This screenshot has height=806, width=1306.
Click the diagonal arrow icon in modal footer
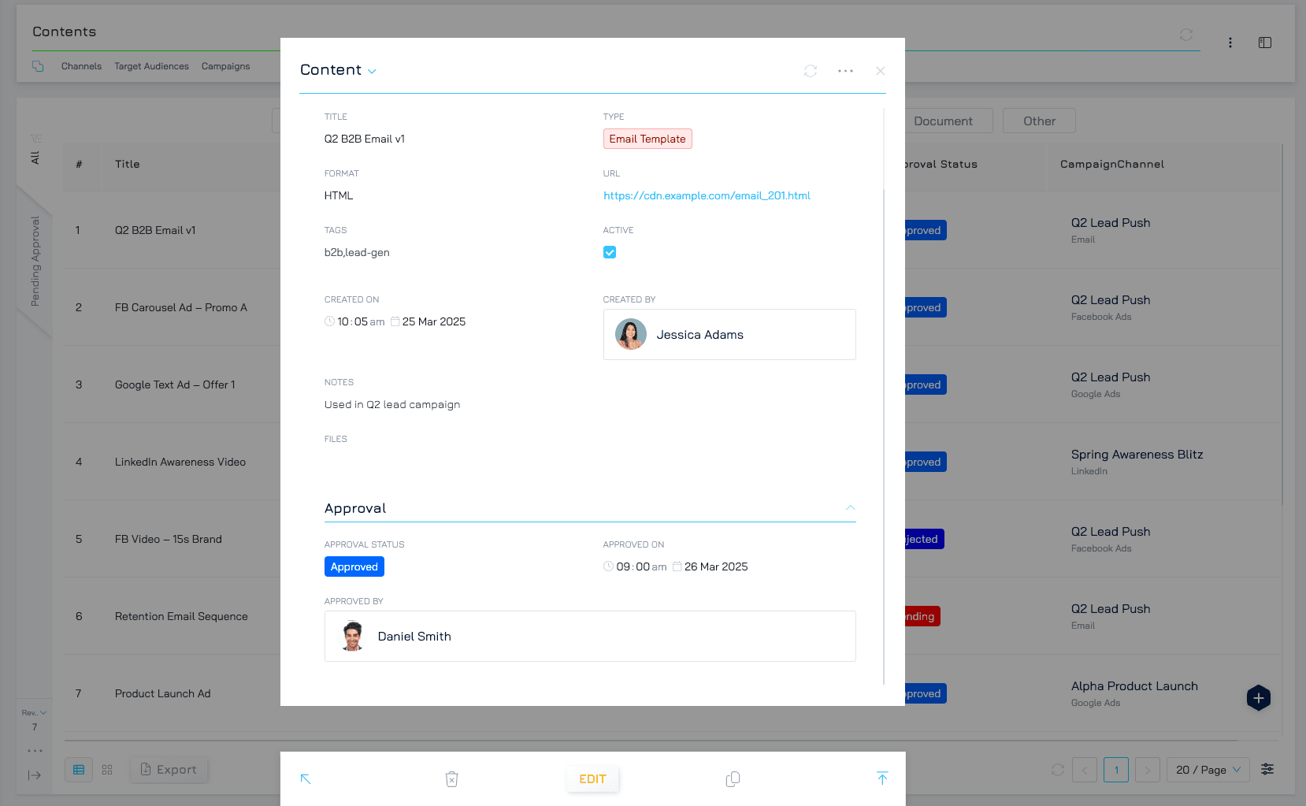pyautogui.click(x=306, y=778)
